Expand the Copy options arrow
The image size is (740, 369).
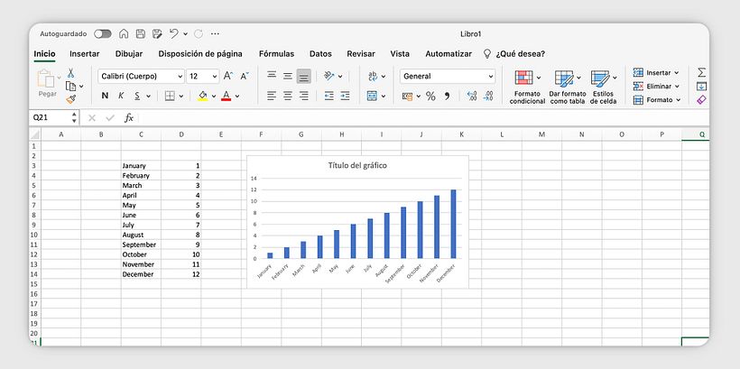pos(81,87)
